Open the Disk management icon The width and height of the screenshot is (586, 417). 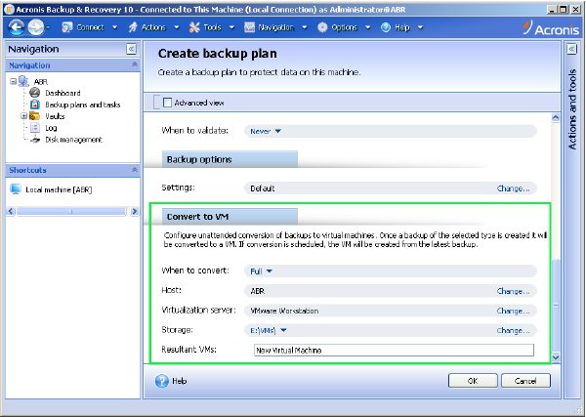[x=35, y=140]
